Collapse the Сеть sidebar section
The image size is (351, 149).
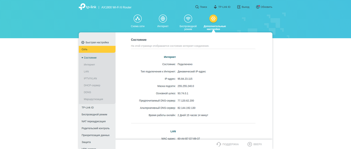point(97,49)
